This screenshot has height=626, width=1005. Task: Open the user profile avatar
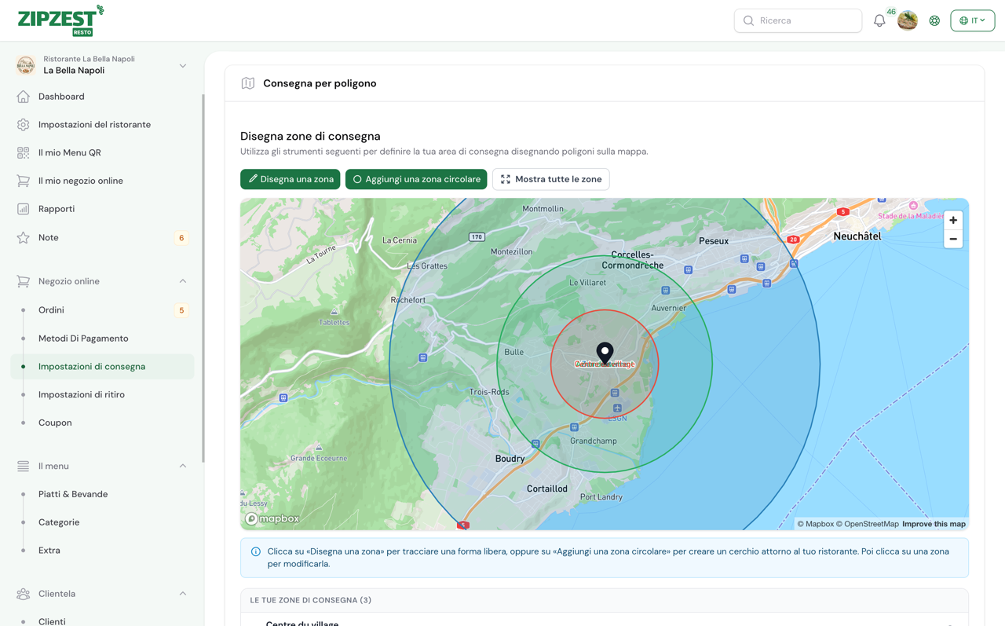point(908,20)
